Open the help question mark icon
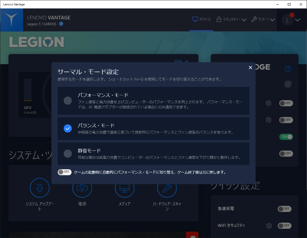 [x=288, y=69]
